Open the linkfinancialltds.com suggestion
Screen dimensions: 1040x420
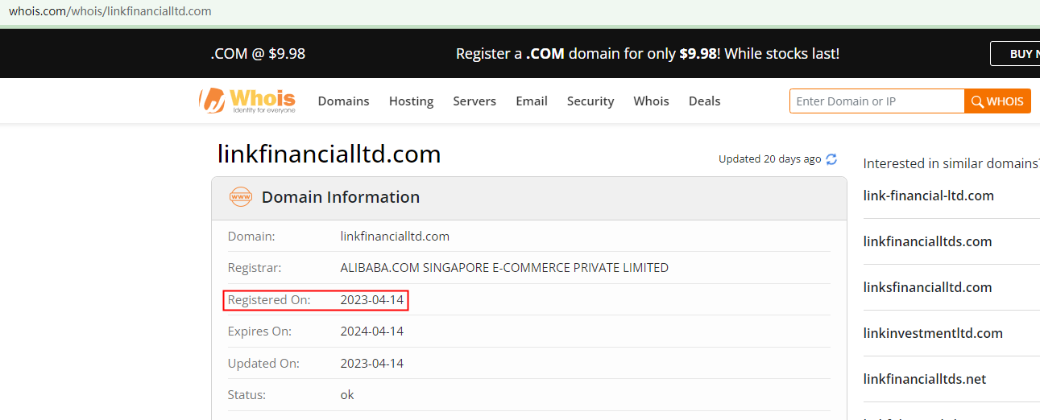(927, 241)
